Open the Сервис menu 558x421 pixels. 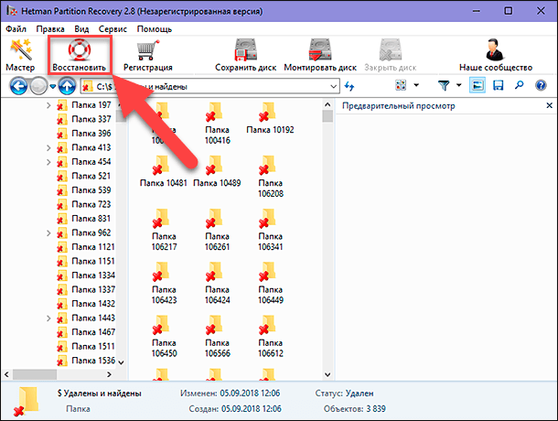[x=113, y=29]
